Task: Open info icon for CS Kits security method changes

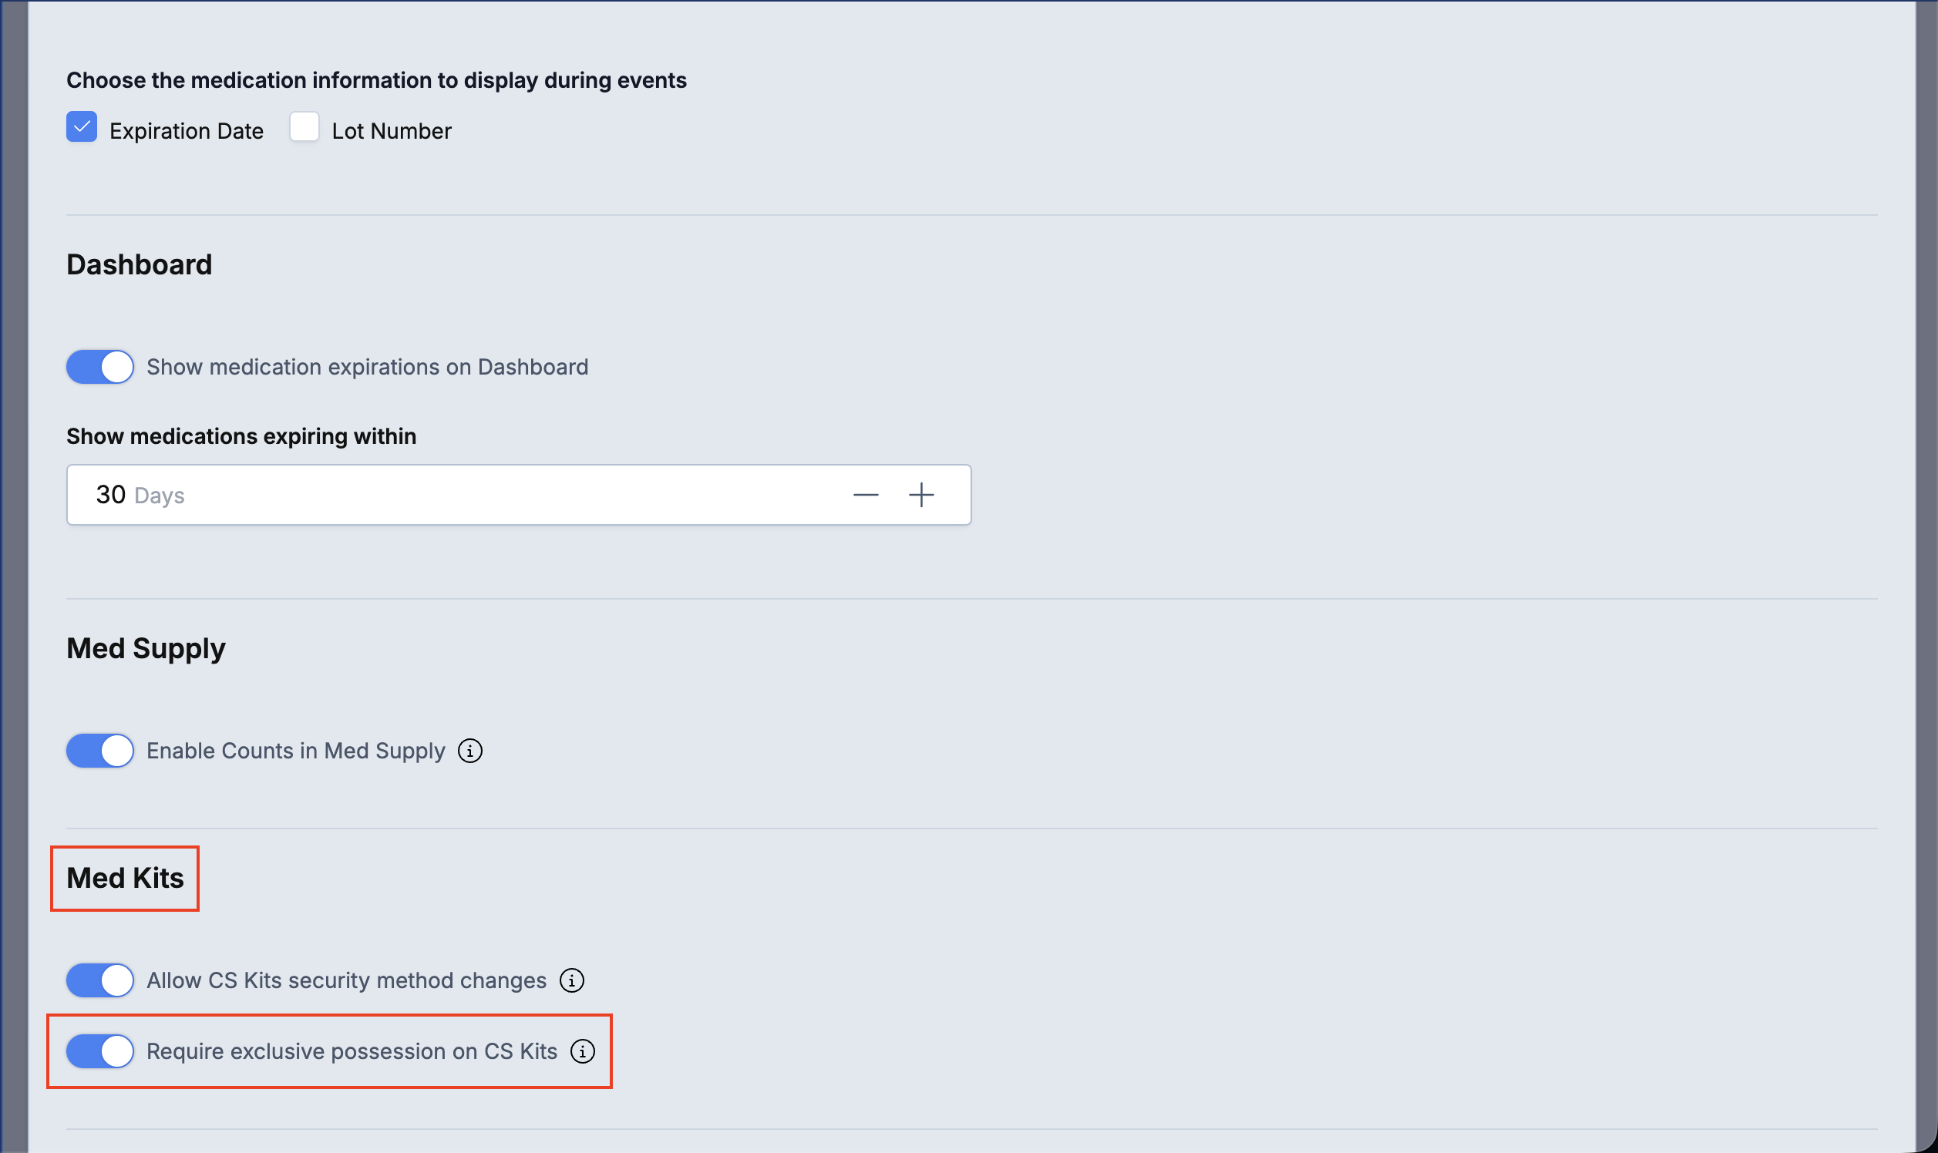Action: pyautogui.click(x=572, y=980)
